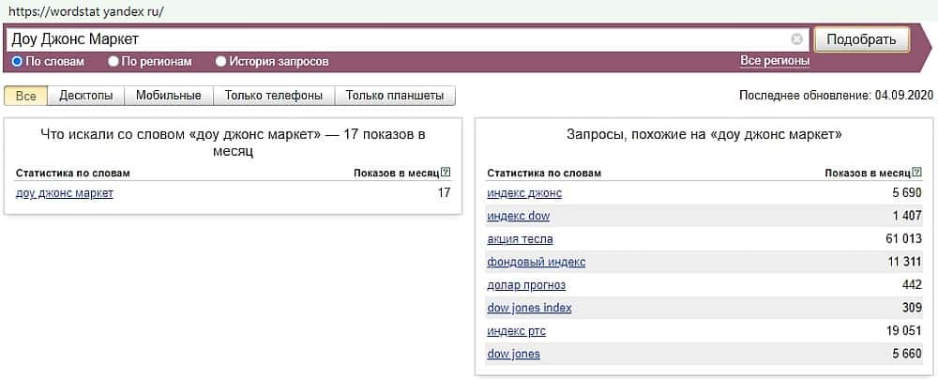This screenshot has height=379, width=938.
Task: Click 'Статистика по словам' header in left panel
Action: (x=73, y=173)
